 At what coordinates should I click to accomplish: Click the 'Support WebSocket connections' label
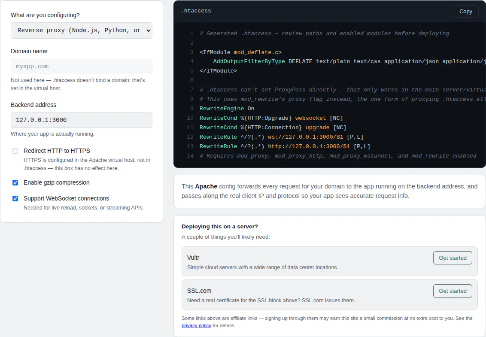pos(66,198)
